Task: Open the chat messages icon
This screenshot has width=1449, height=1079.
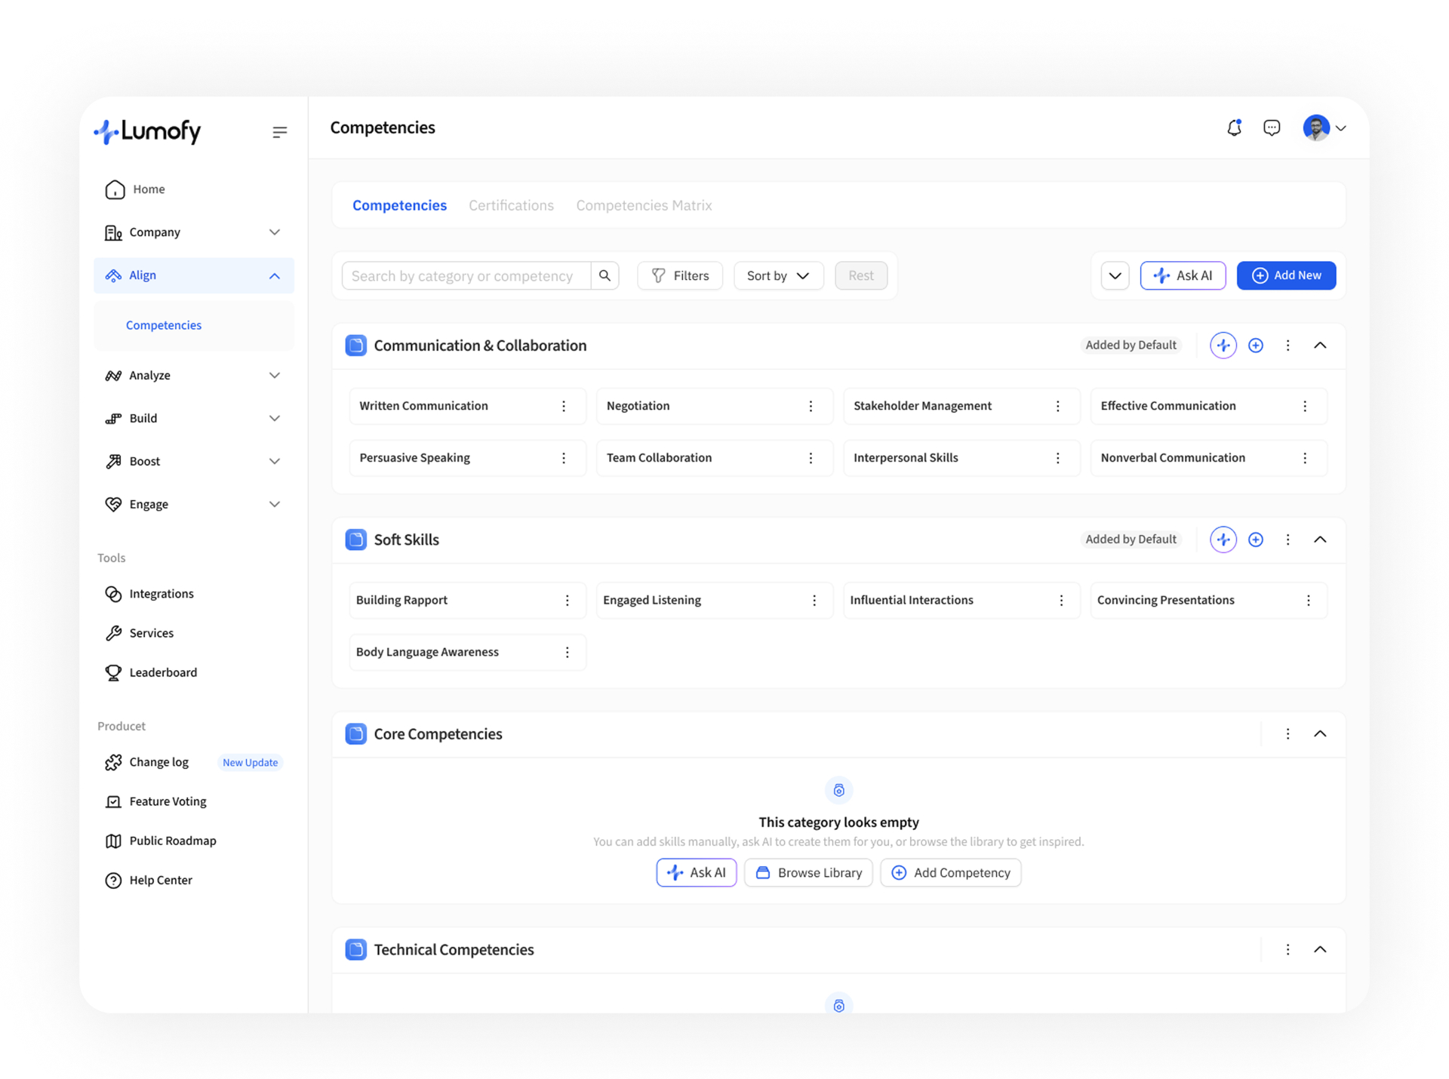Action: pyautogui.click(x=1272, y=128)
